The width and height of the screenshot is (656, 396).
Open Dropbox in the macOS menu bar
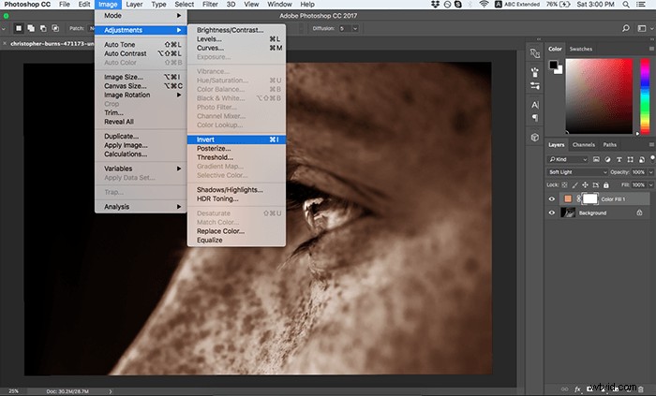(435, 4)
